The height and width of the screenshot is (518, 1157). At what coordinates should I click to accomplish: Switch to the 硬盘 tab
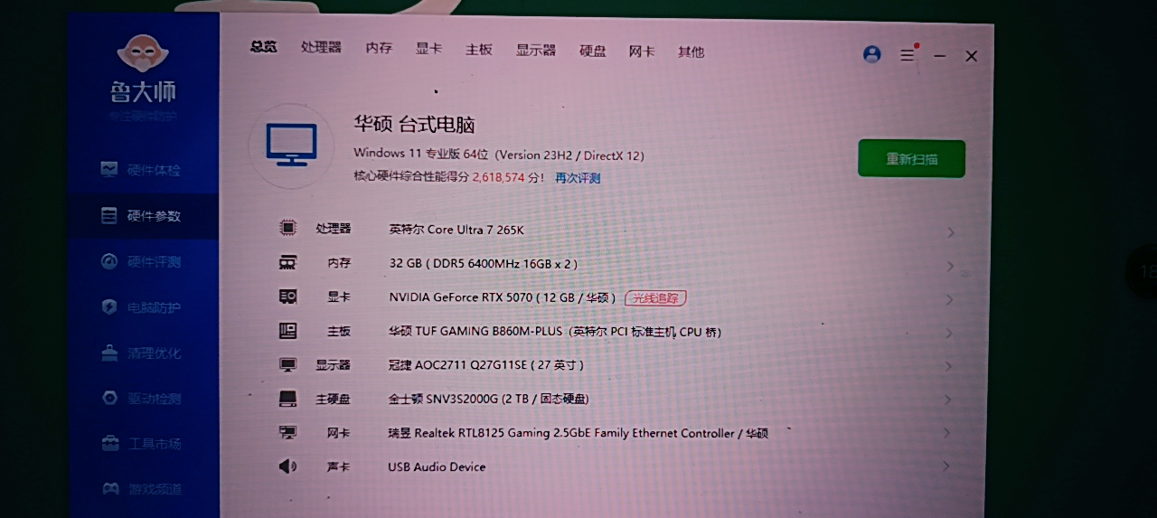tap(593, 51)
